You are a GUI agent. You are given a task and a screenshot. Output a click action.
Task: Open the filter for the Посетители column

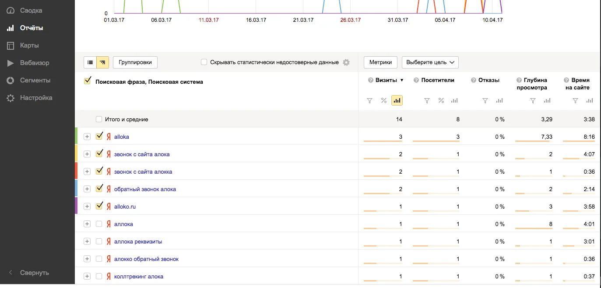[427, 101]
